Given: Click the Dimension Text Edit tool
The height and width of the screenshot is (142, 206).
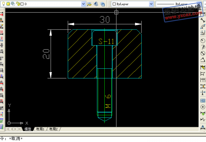Looking at the screenshot, I should click(203, 127).
